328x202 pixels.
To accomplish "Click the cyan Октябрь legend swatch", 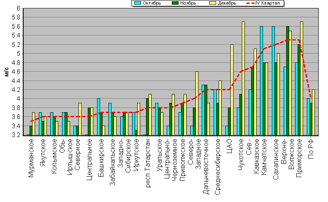I will click(x=137, y=3).
